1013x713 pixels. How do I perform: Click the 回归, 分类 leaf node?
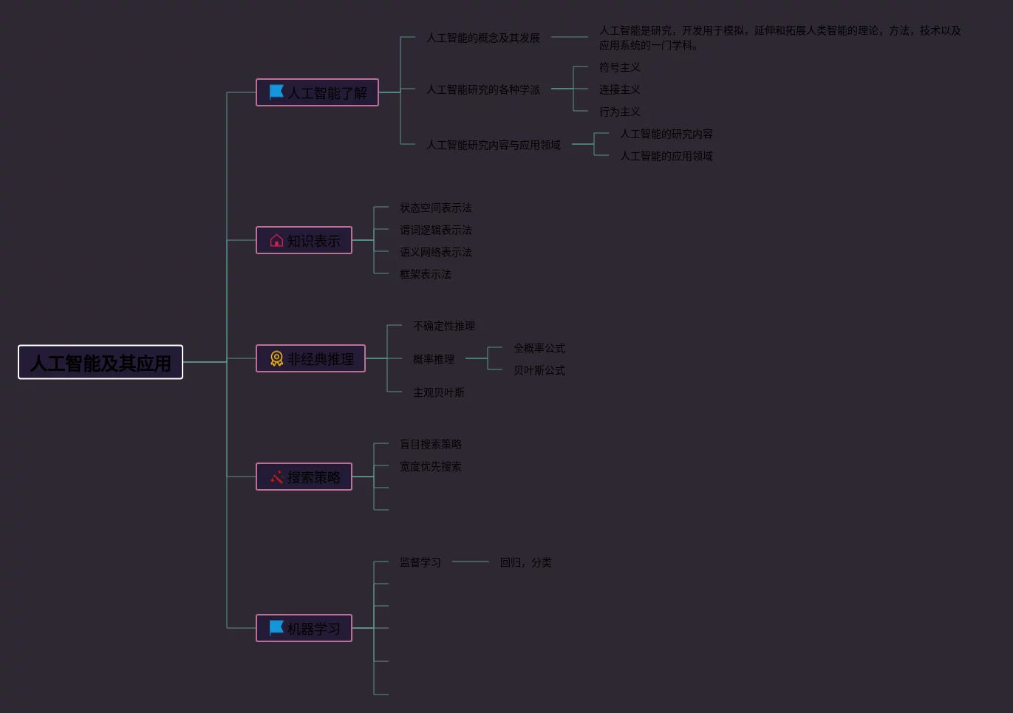(x=525, y=562)
